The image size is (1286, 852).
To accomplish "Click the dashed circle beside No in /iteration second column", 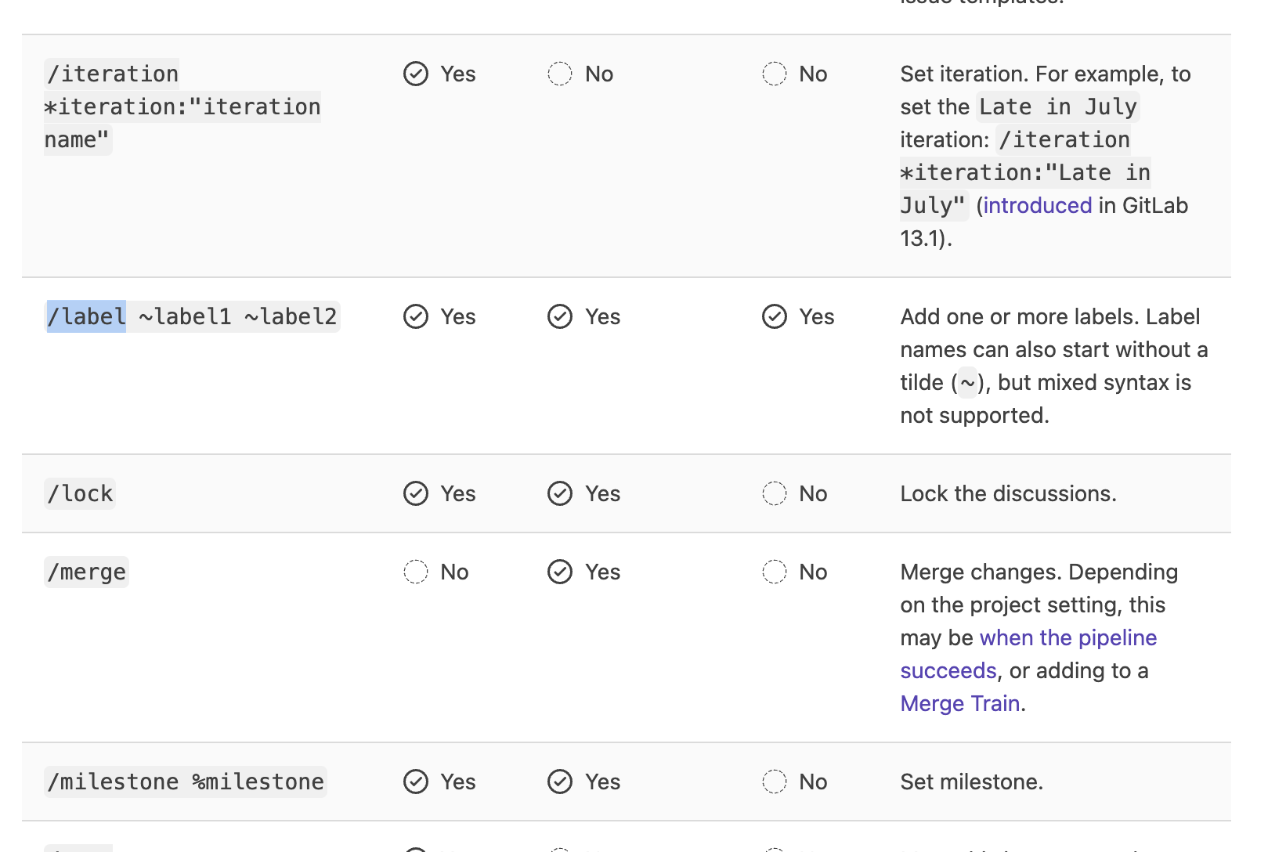I will point(560,74).
